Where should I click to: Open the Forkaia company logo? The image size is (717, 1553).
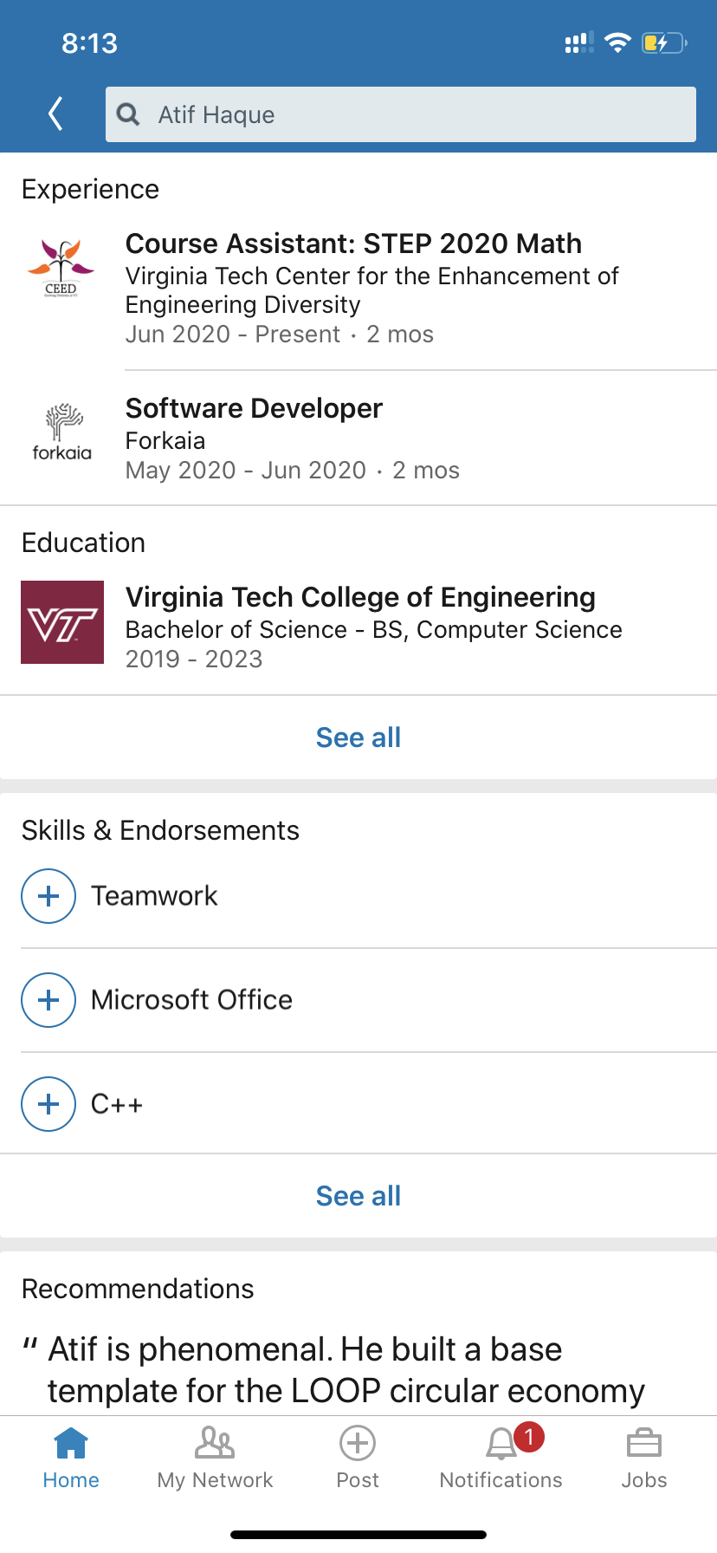pos(61,432)
